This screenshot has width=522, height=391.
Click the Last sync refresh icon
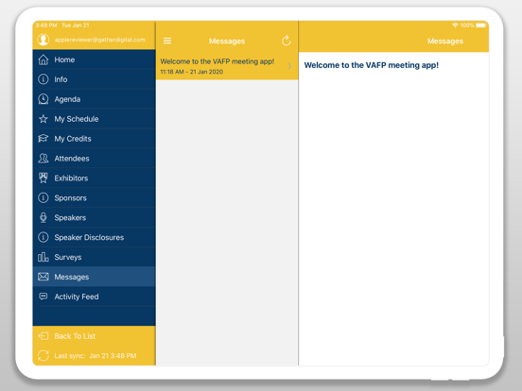point(43,356)
